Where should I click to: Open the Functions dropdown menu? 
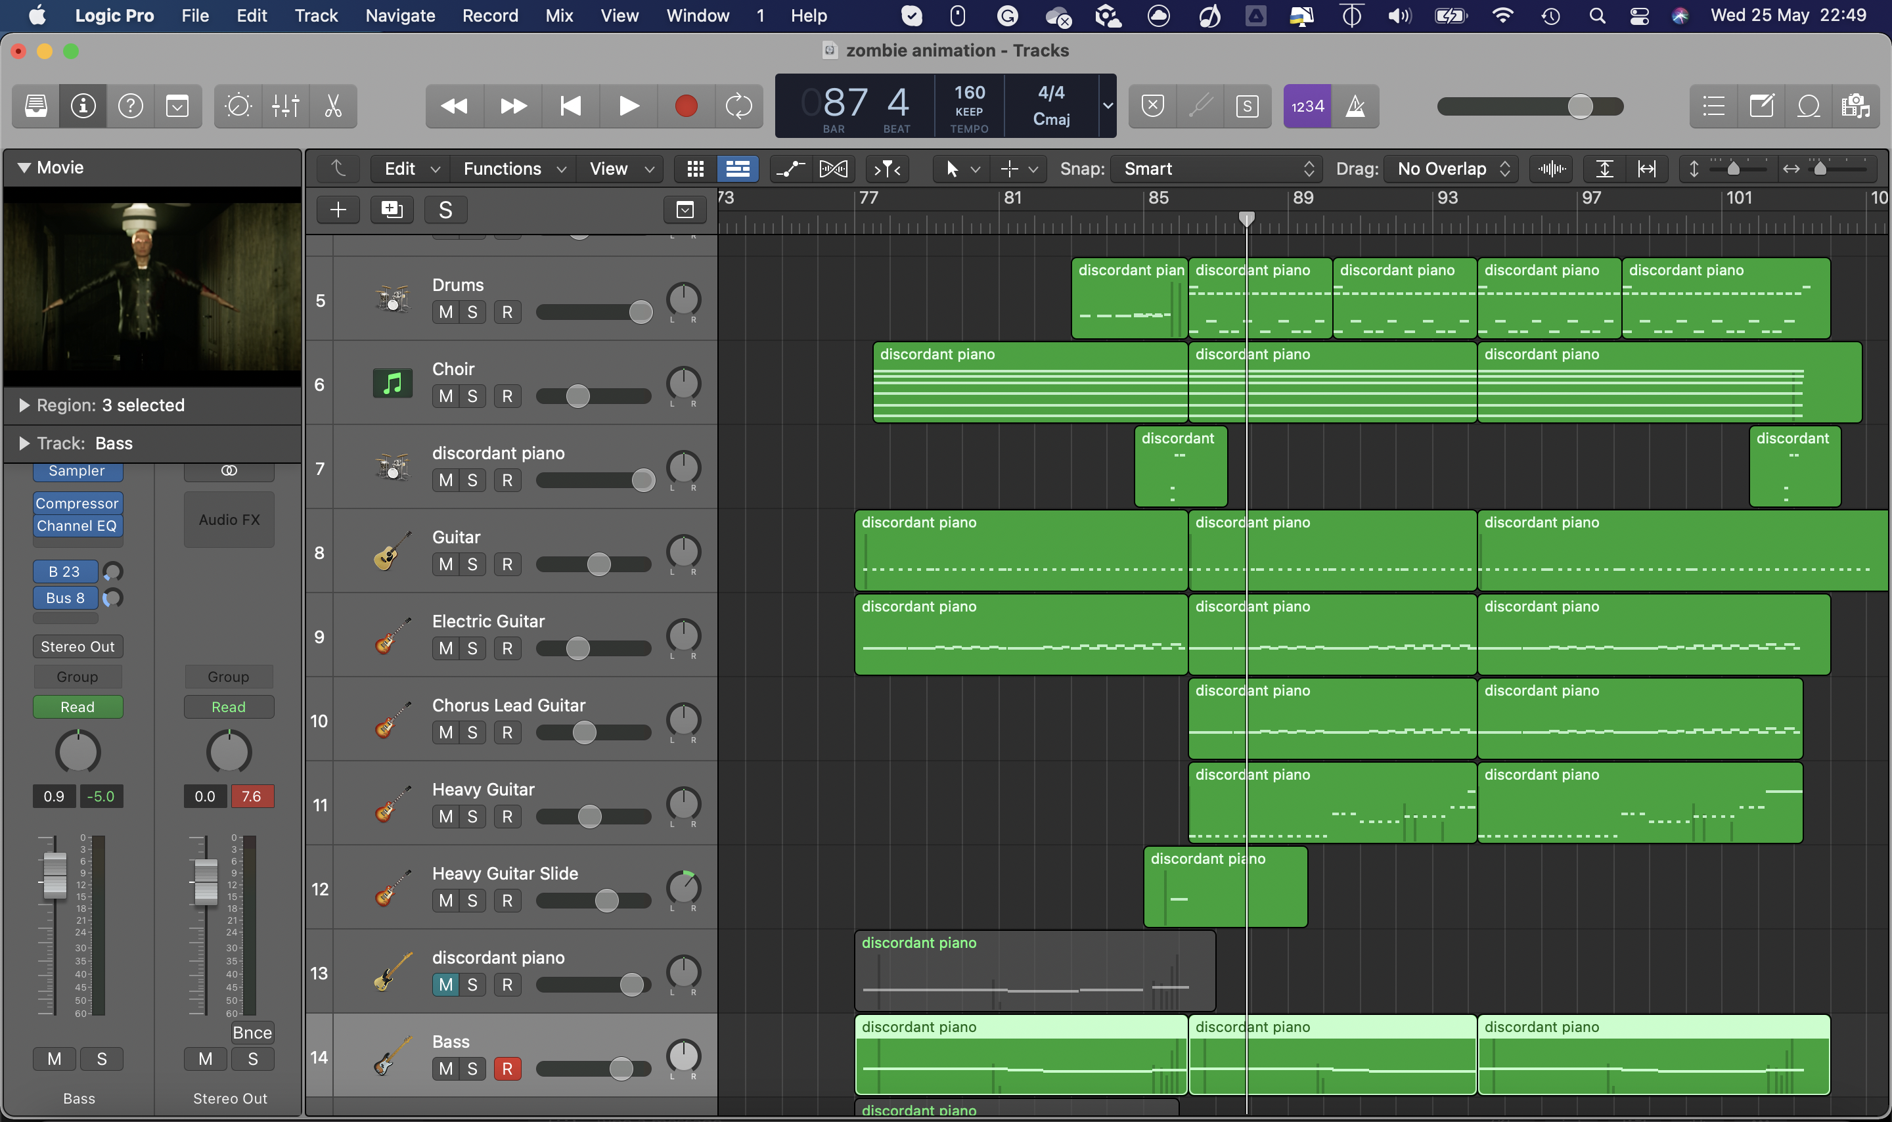click(514, 169)
